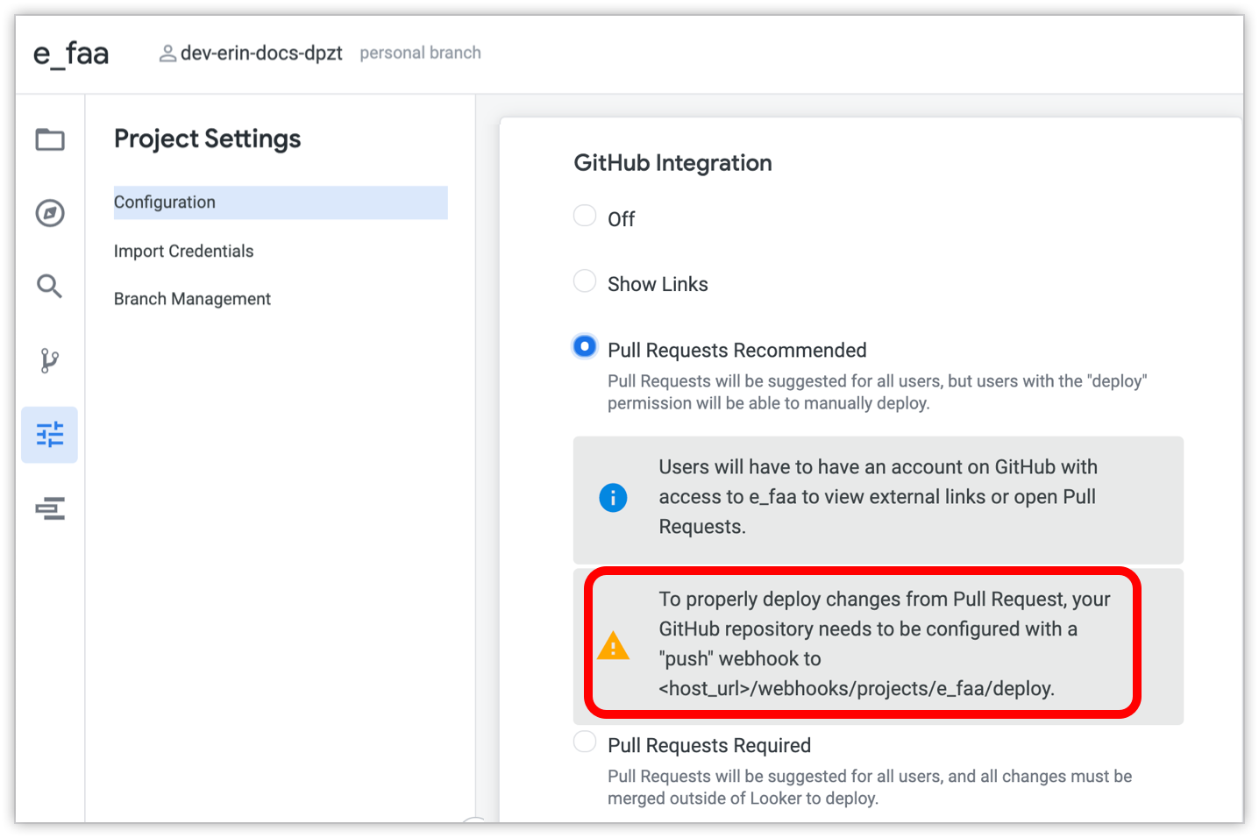Select Pull Requests Required radio button
Viewport: 1259px width, 838px height.
point(585,742)
